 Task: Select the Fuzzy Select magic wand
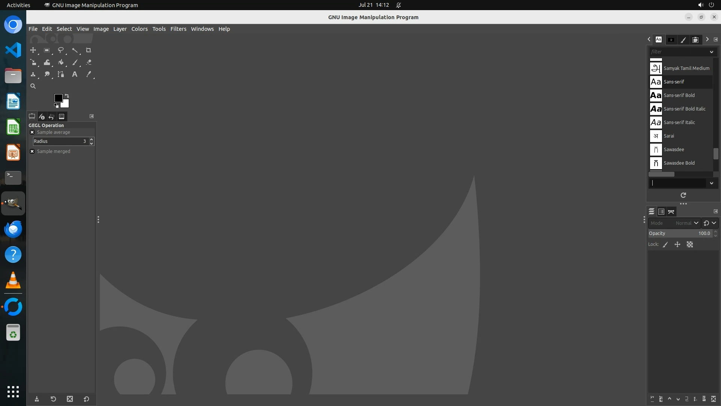pos(75,50)
